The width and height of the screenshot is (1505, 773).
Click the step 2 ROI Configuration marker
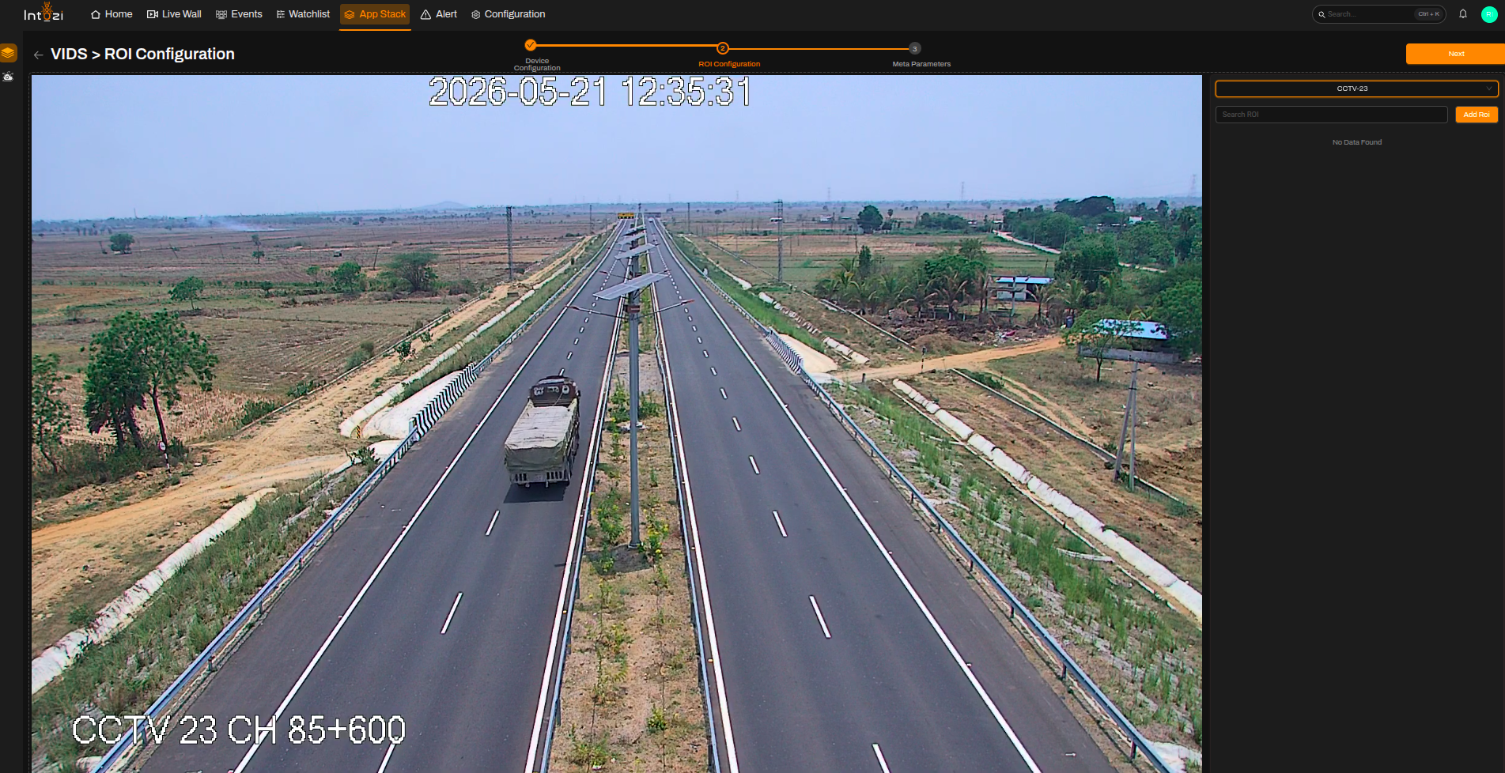(722, 48)
